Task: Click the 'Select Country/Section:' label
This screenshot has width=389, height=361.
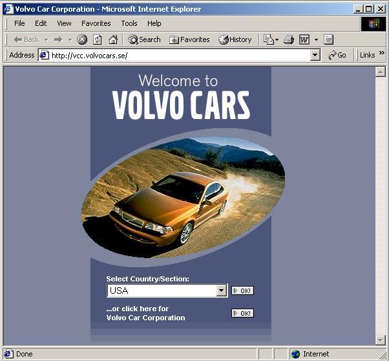Action: 147,279
